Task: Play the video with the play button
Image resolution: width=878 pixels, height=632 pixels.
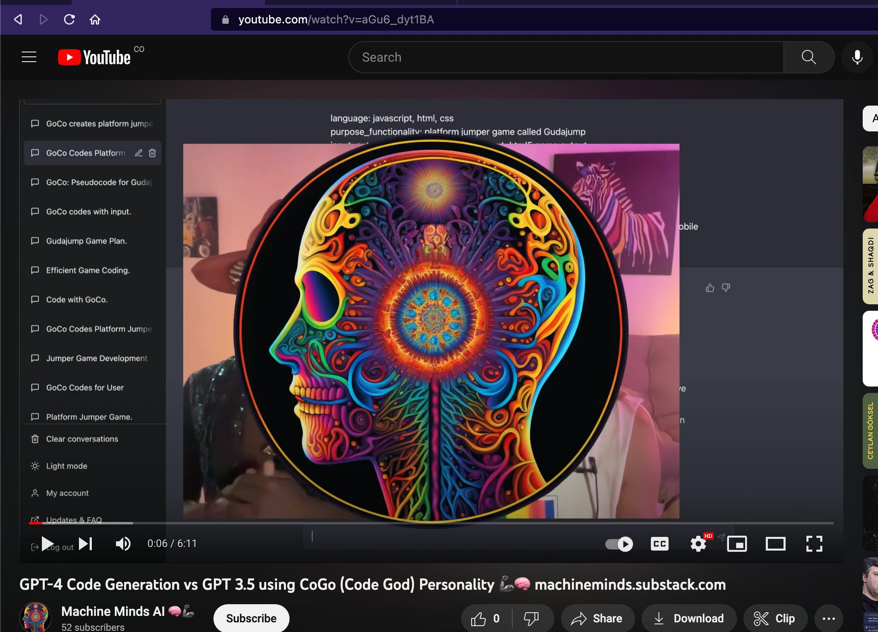Action: [x=48, y=544]
